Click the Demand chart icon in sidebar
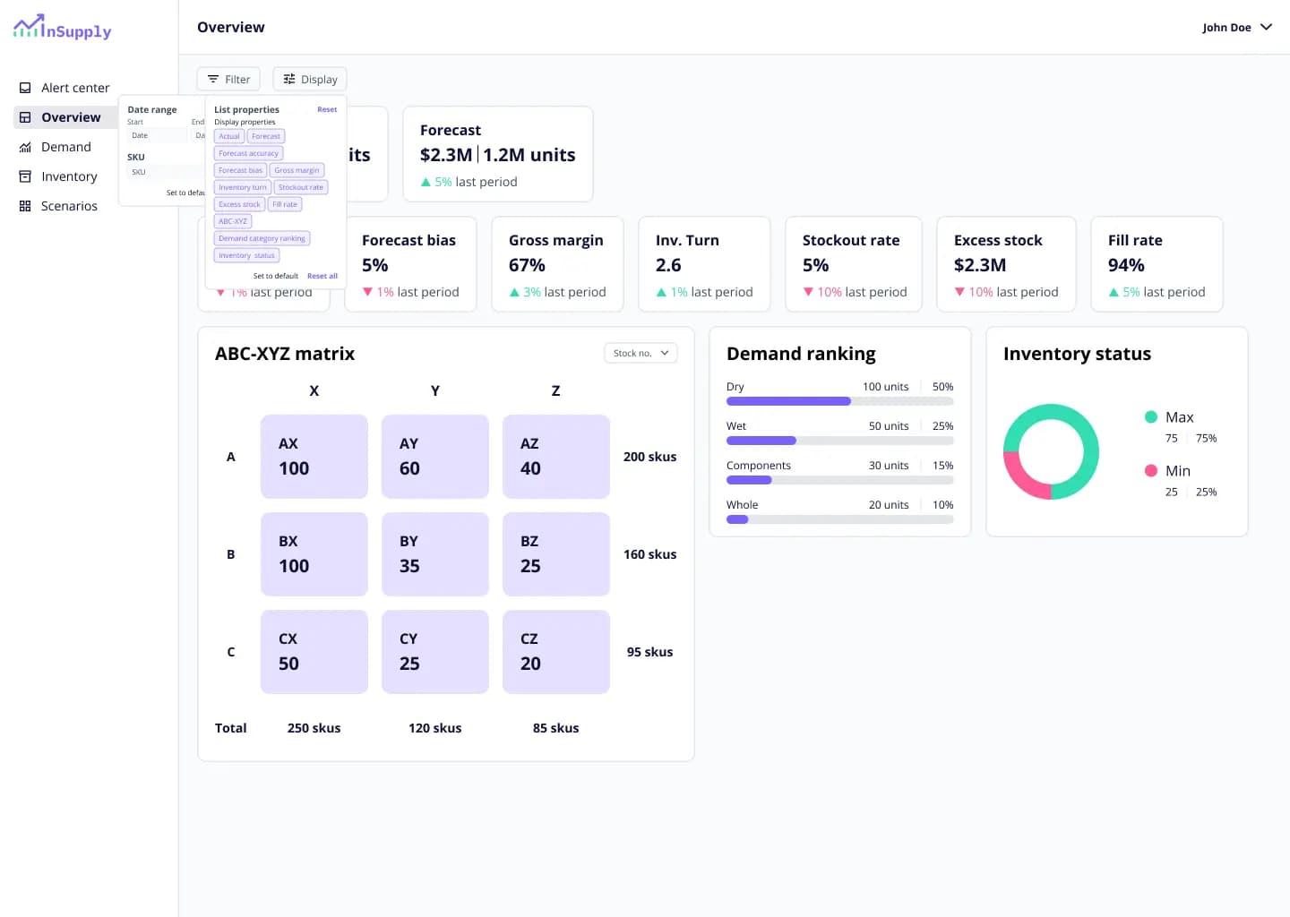The width and height of the screenshot is (1290, 917). 25,148
